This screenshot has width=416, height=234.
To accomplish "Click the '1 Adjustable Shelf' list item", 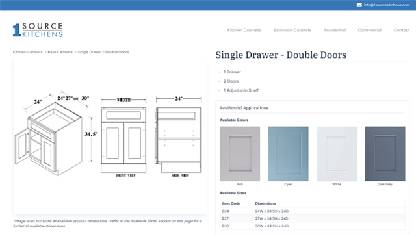I will 241,90.
